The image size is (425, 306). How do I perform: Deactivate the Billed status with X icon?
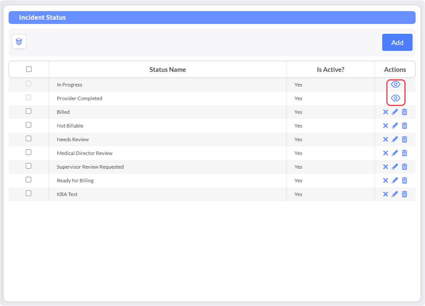coord(386,112)
